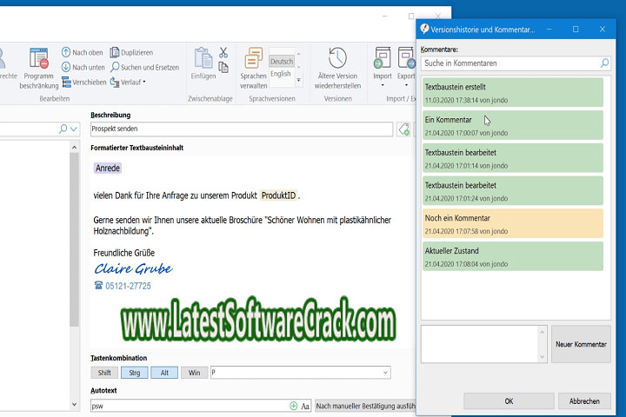Open Programmbeschränkung in the ribbon
This screenshot has height=417, width=626.
pos(39,69)
